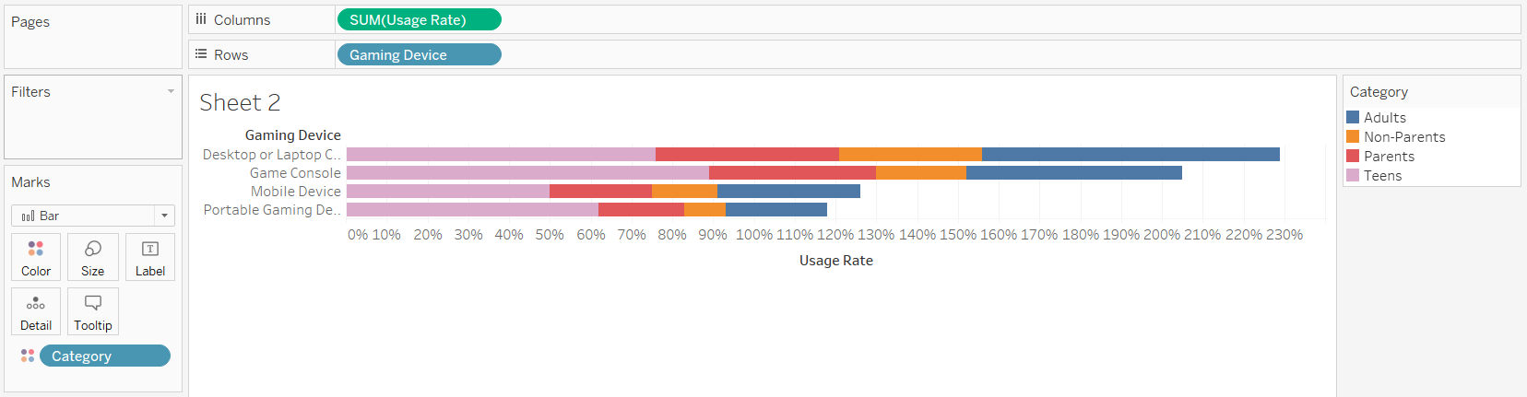Click the Usage Rate axis title
Viewport: 1527px width, 397px height.
tap(835, 261)
